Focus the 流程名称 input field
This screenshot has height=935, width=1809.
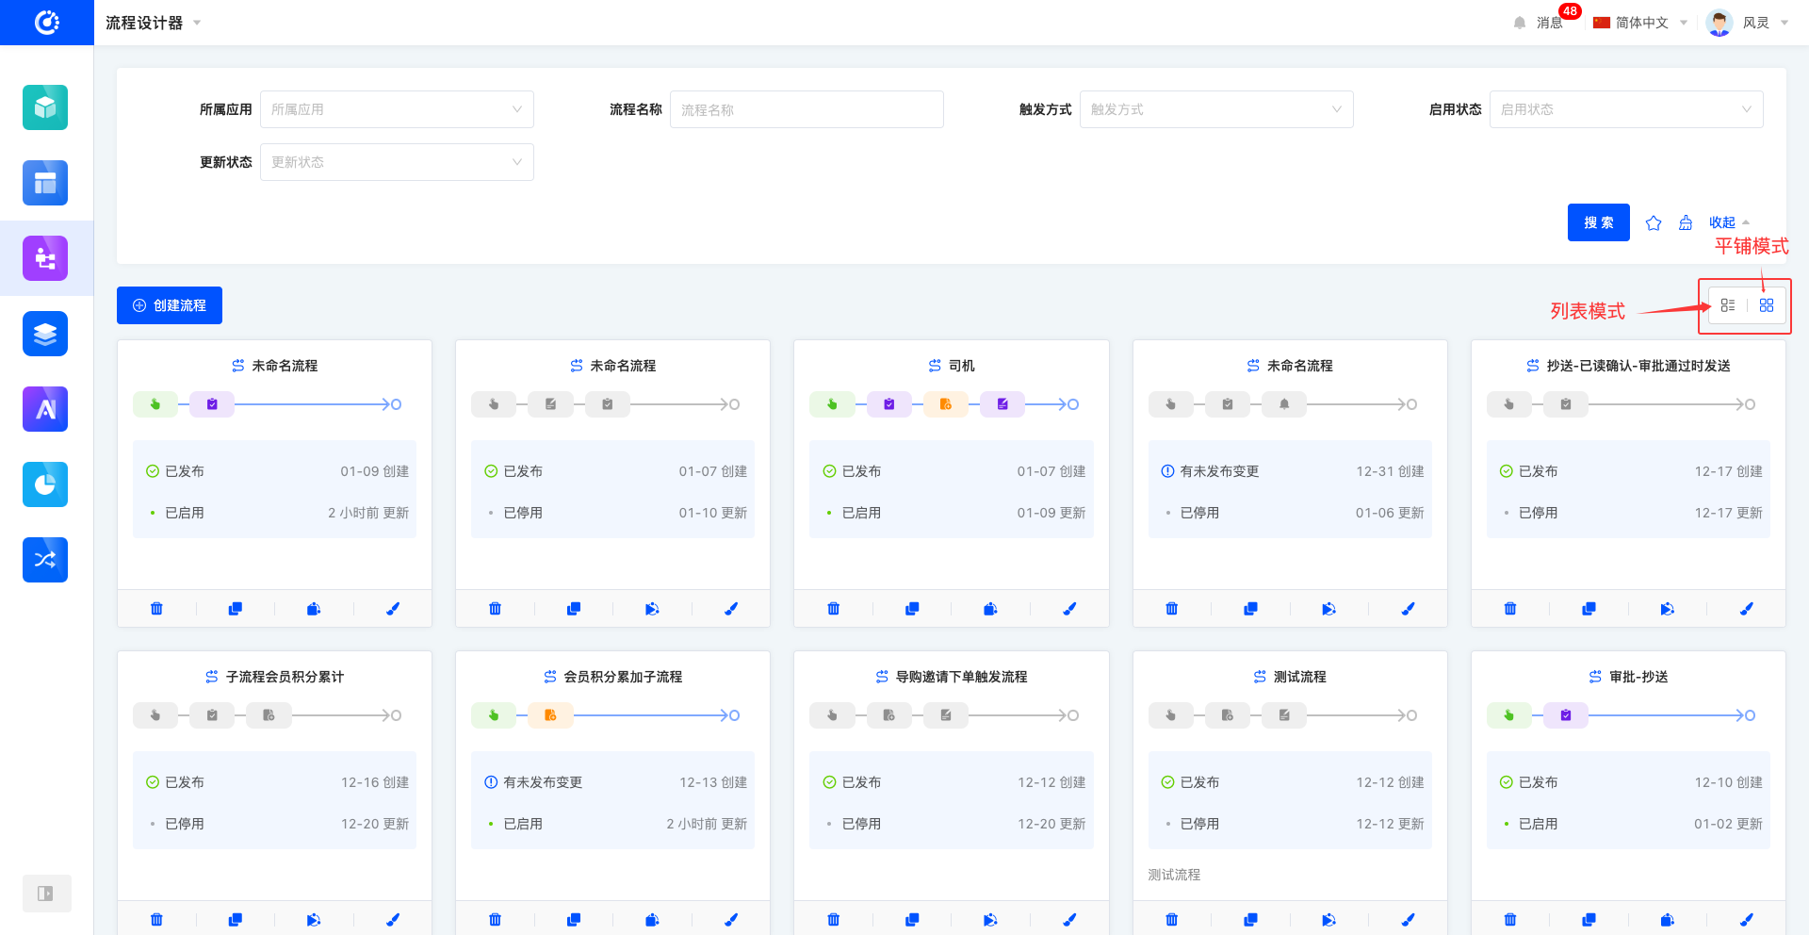click(807, 109)
